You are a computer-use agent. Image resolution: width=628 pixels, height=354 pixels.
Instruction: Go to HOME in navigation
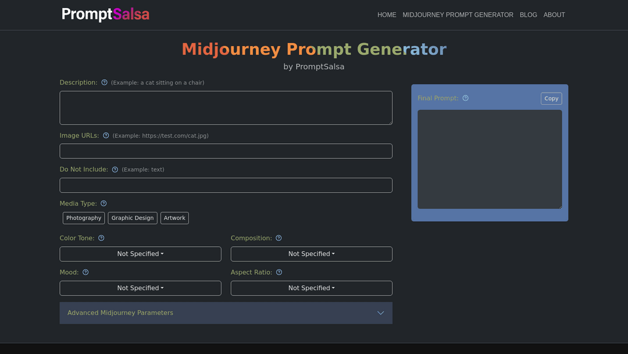[x=387, y=15]
